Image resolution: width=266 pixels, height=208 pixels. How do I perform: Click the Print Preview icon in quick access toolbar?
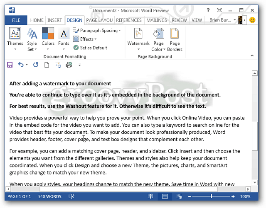pyautogui.click(x=58, y=65)
